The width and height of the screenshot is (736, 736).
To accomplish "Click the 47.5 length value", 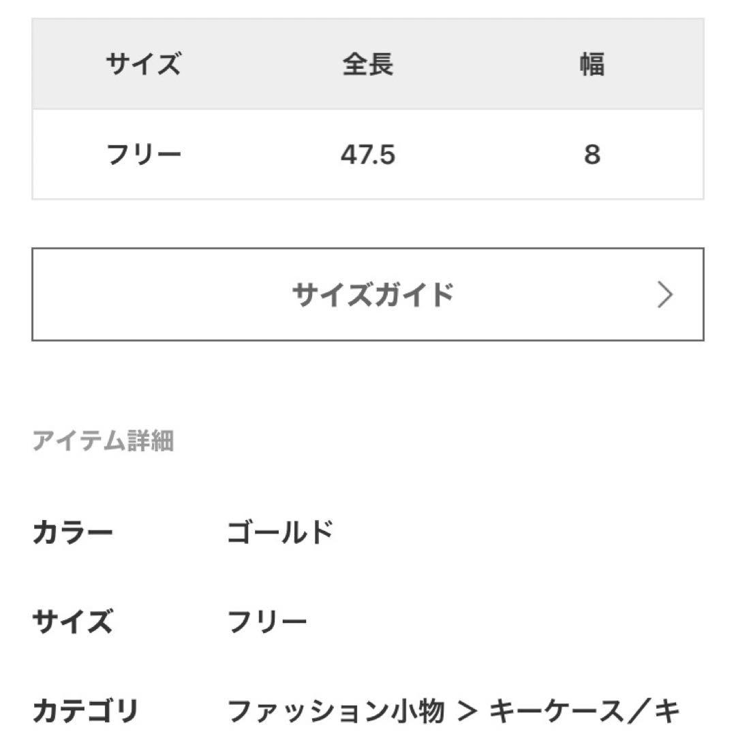I will click(367, 155).
